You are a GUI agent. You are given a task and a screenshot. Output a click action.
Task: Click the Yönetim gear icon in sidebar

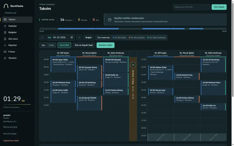click(5, 58)
